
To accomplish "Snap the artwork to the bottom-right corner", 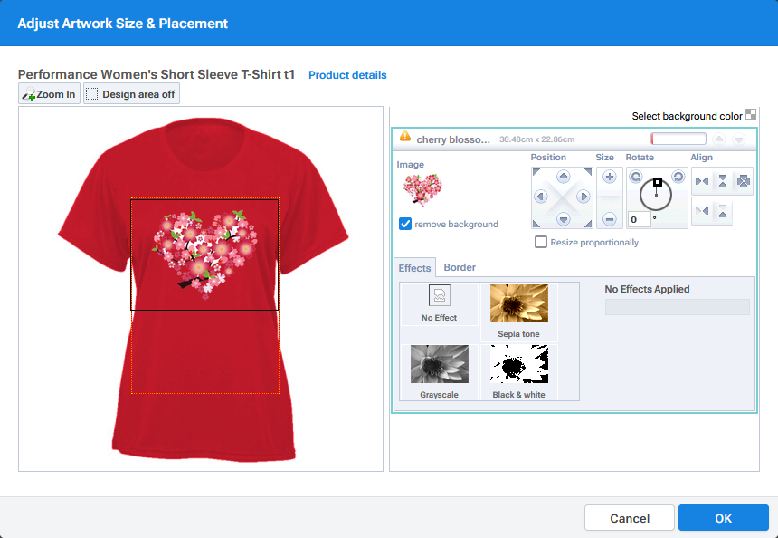I will tap(588, 224).
